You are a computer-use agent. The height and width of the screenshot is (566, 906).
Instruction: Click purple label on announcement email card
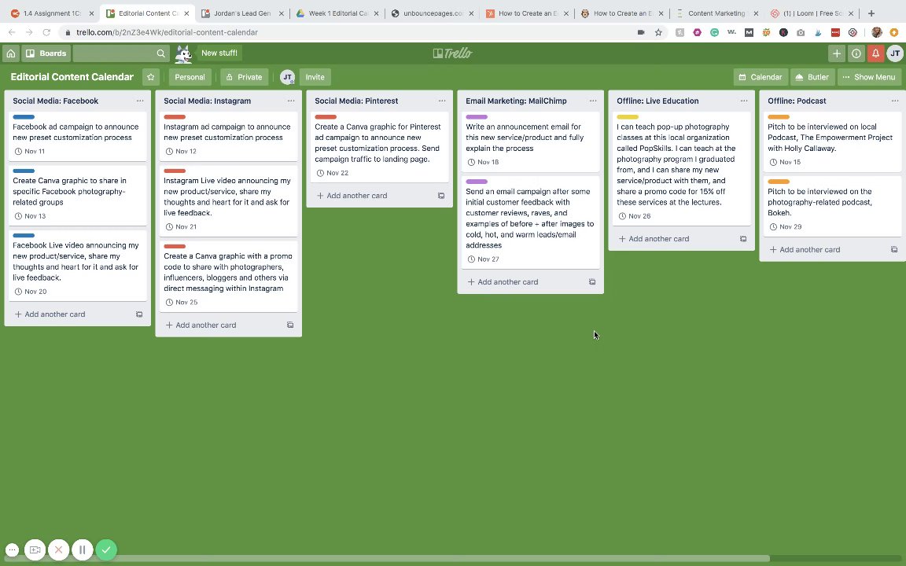477,117
